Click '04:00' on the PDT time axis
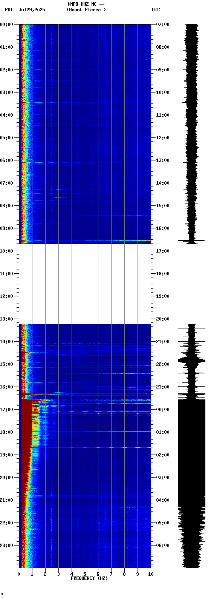Image resolution: width=208 pixels, height=598 pixels. [x=6, y=115]
